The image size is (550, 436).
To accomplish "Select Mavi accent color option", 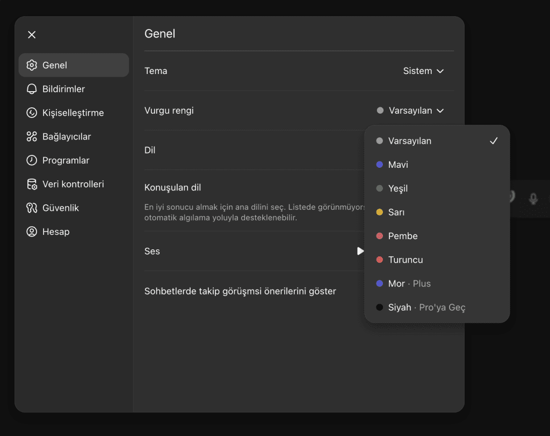I will 398,165.
